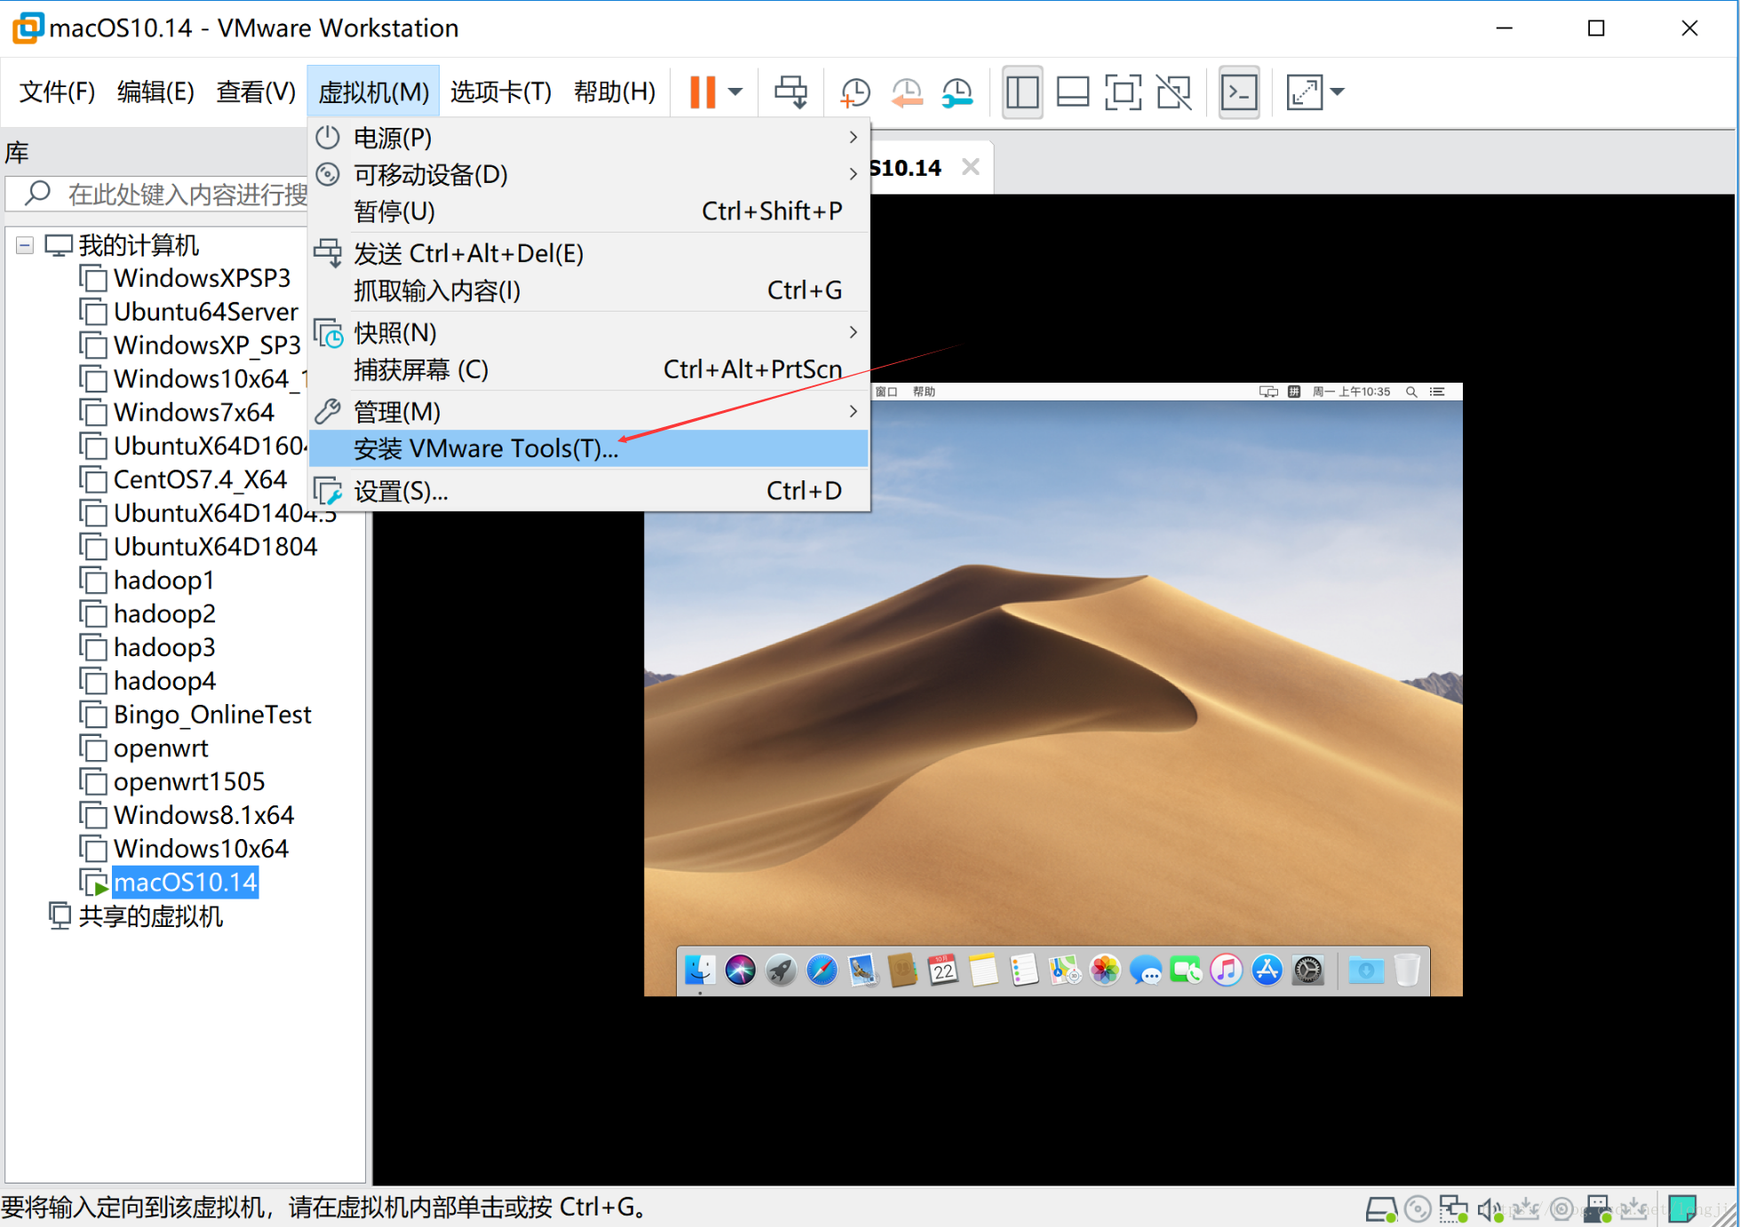Open iTunes in the macOS dock
This screenshot has height=1227, width=1740.
point(1227,970)
